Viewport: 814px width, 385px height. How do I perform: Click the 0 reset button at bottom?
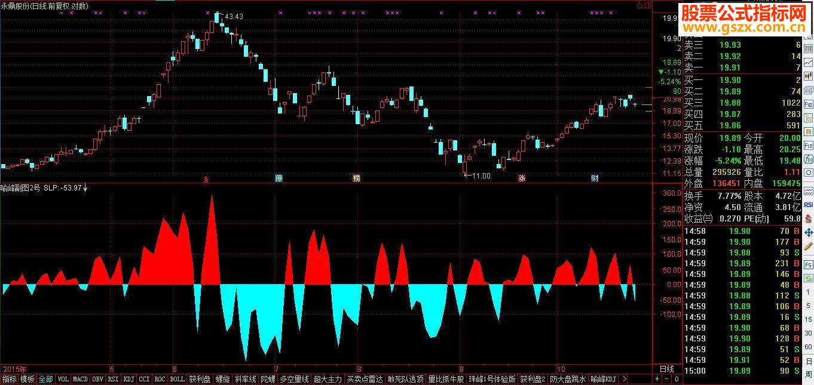pyautogui.click(x=677, y=379)
